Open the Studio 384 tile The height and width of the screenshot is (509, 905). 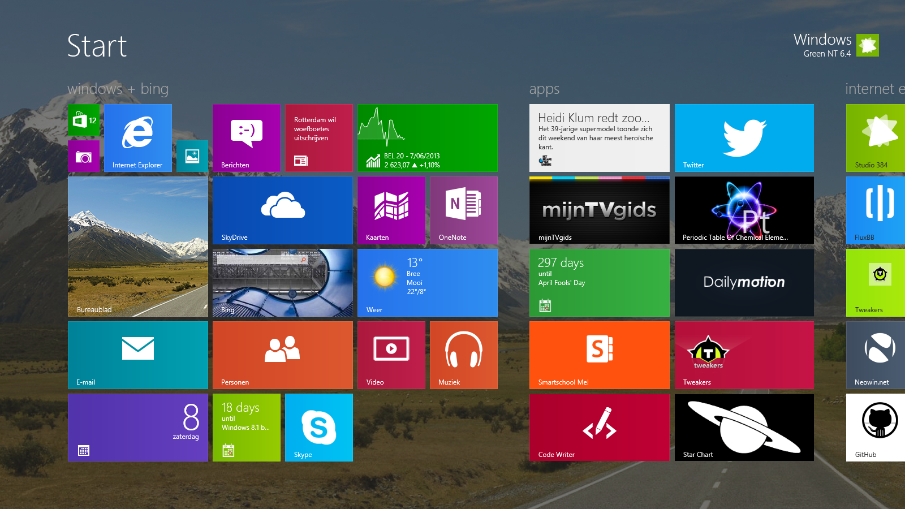(876, 138)
